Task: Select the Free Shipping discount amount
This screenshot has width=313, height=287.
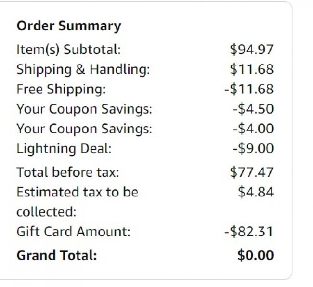Action: [248, 89]
